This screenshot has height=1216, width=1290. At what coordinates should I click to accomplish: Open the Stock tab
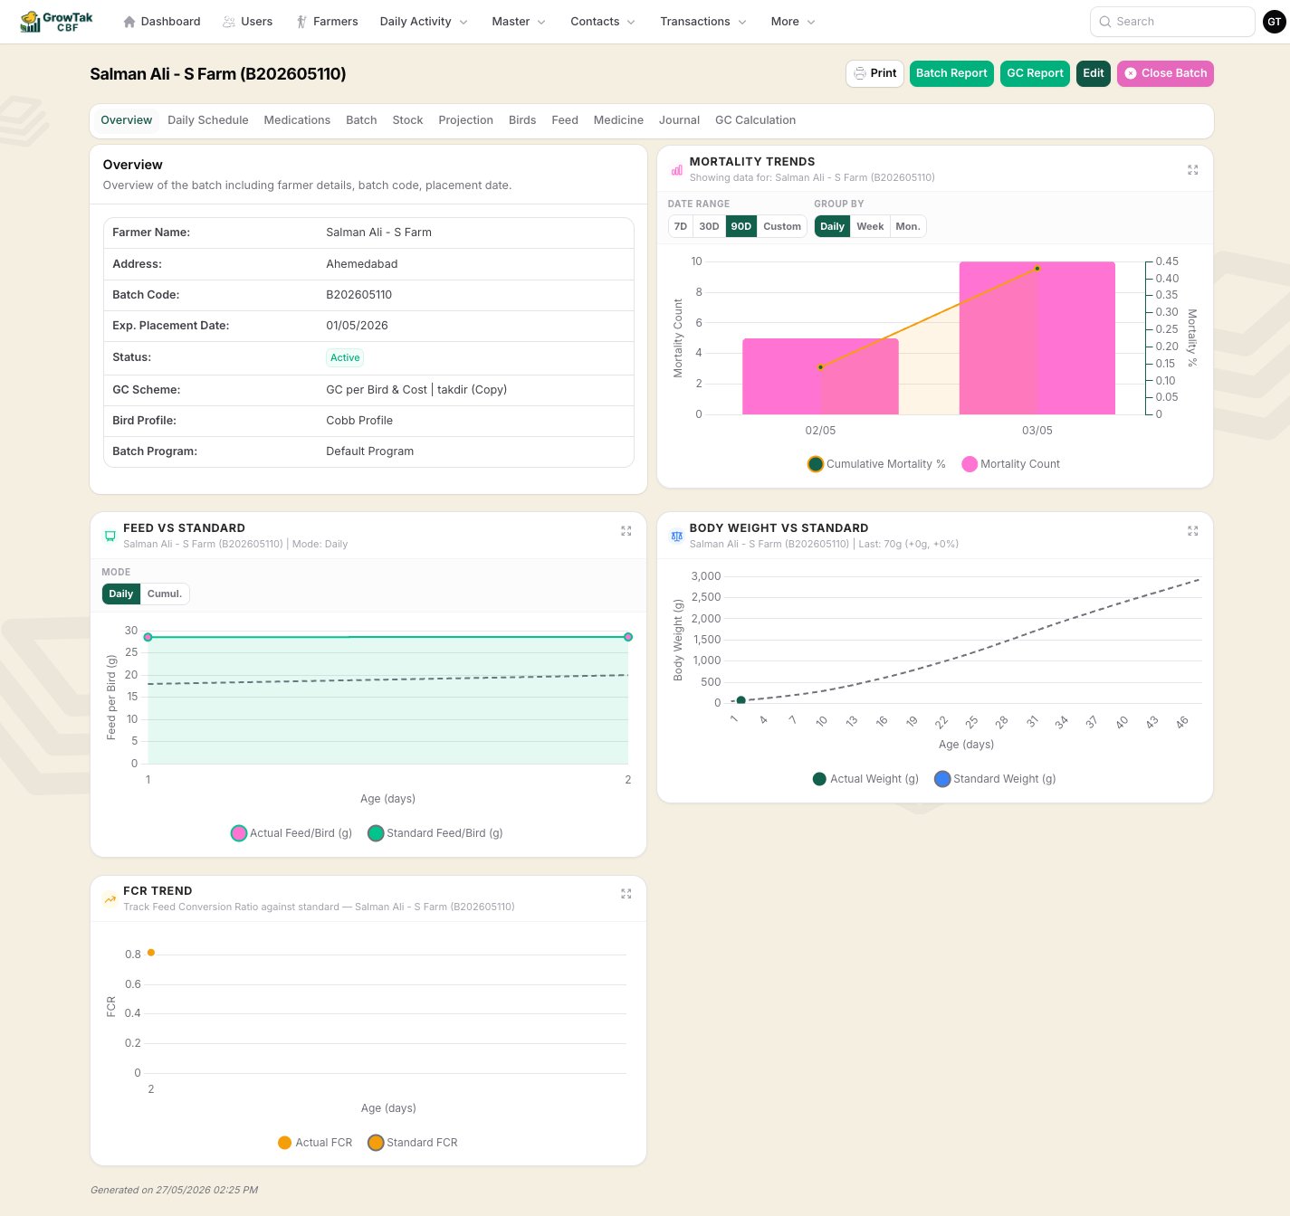407,120
